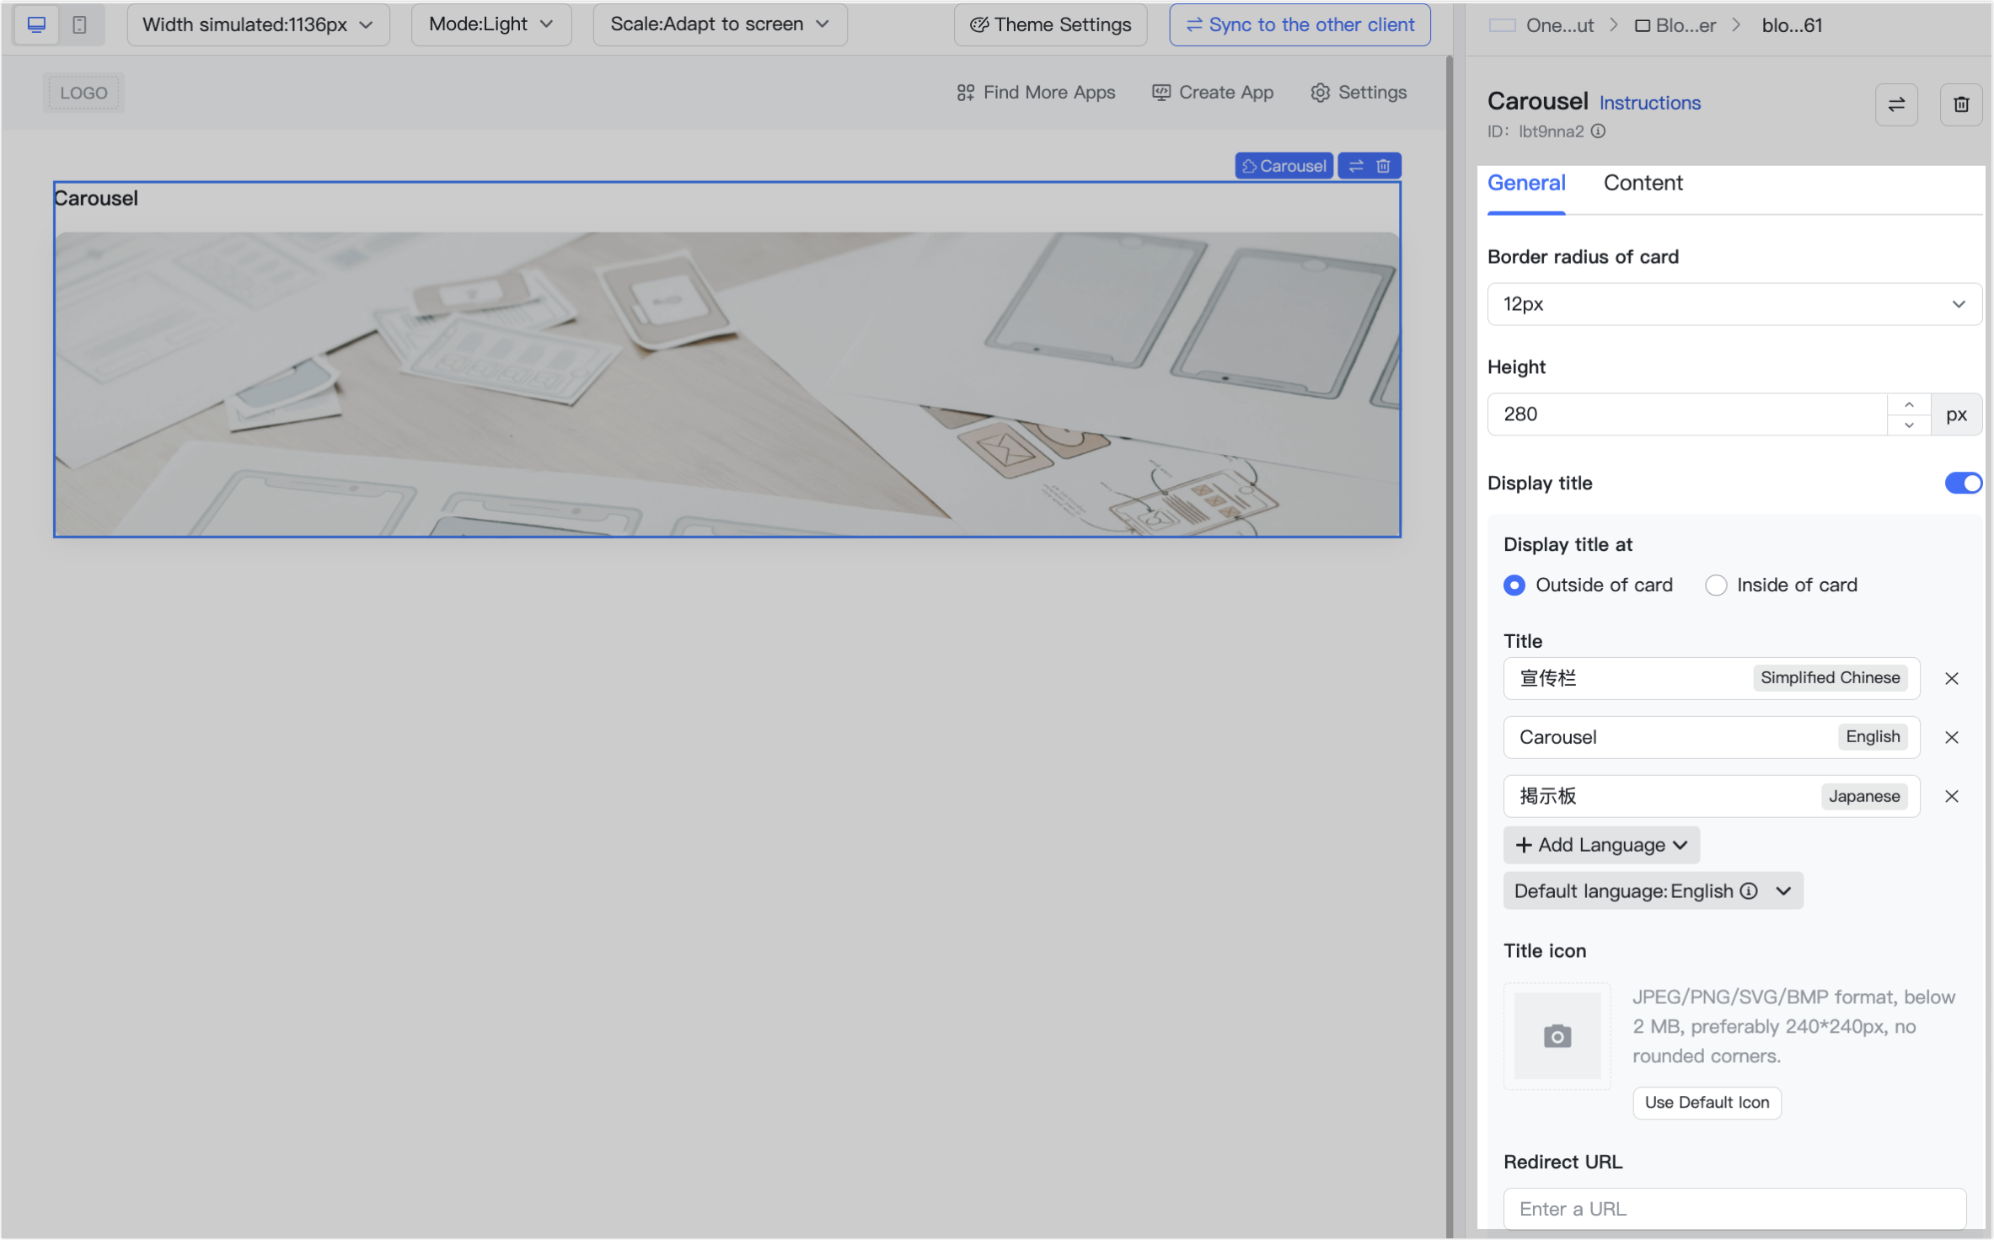This screenshot has width=1994, height=1240.
Task: Remove the Japanese title entry
Action: point(1951,796)
